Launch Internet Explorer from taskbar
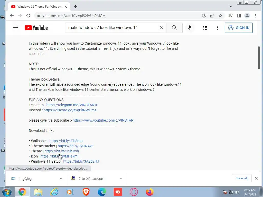The width and height of the screenshot is (263, 197). click(54, 192)
